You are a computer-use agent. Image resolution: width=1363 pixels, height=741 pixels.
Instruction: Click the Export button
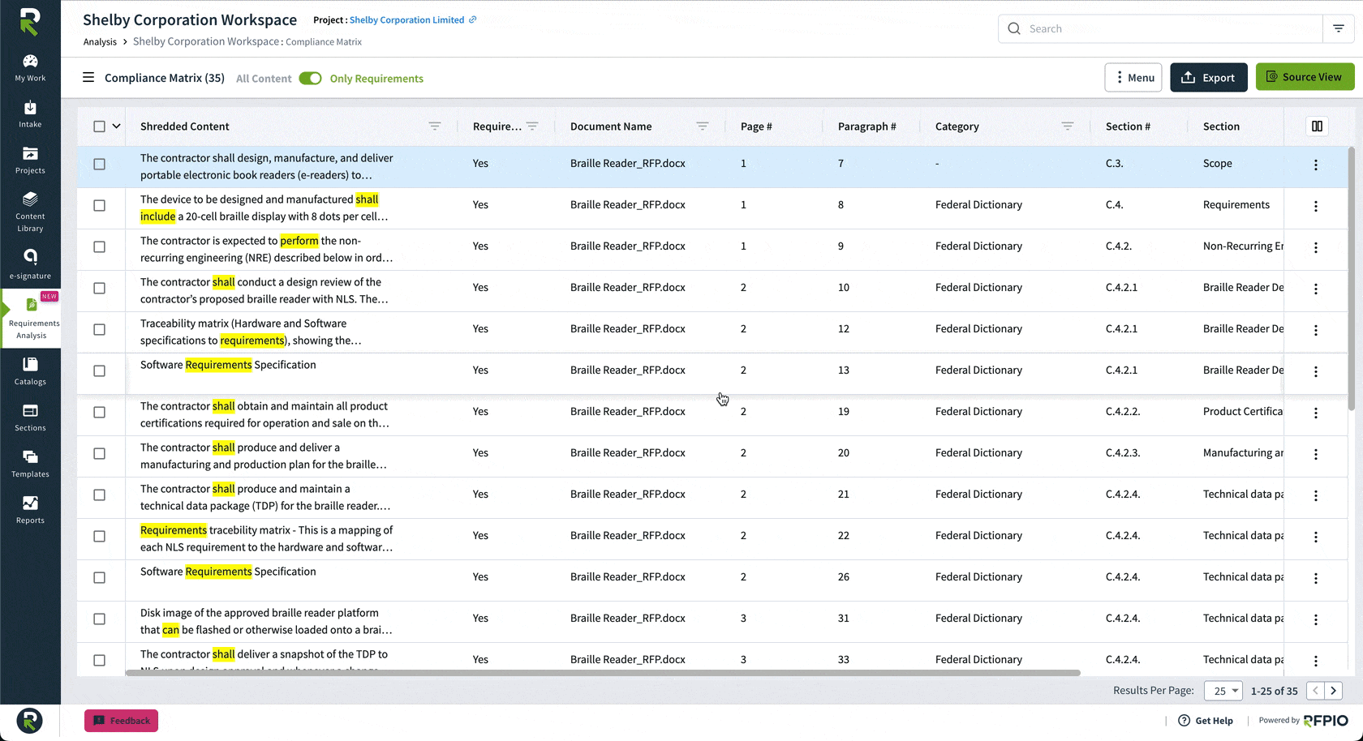pyautogui.click(x=1208, y=77)
